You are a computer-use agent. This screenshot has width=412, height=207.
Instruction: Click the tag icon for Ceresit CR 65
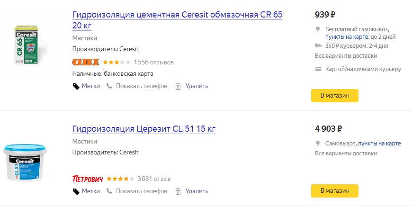tap(76, 86)
